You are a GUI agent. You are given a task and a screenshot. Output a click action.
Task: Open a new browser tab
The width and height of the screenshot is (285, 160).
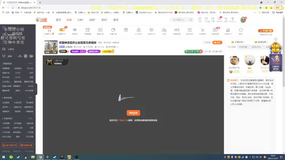pos(40,2)
